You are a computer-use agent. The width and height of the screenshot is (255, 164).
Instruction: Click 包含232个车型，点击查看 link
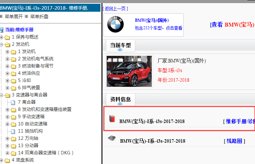(158, 28)
